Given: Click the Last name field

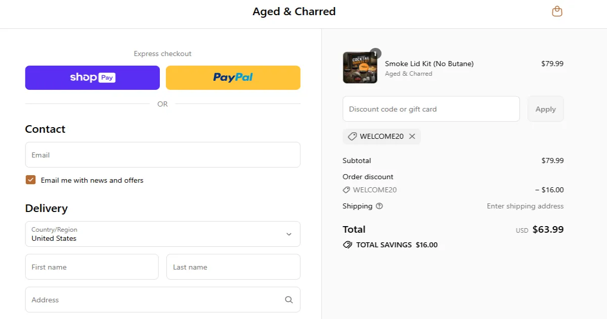Looking at the screenshot, I should 233,267.
